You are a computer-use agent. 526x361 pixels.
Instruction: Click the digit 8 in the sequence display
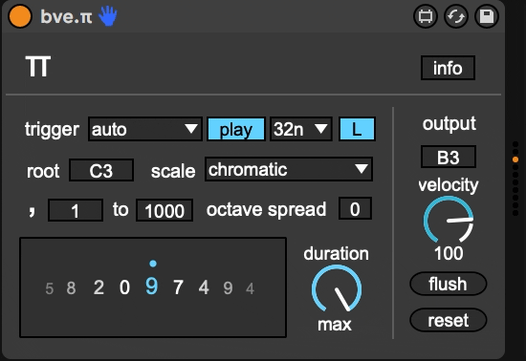tap(71, 288)
